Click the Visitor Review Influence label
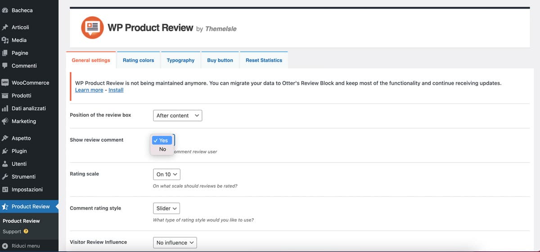This screenshot has width=540, height=252. point(98,242)
